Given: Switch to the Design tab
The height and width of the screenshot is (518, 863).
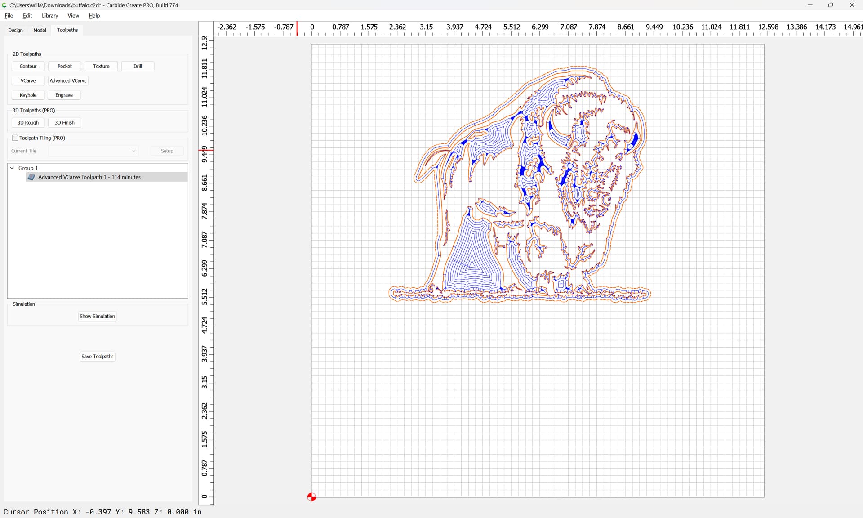Looking at the screenshot, I should coord(15,30).
